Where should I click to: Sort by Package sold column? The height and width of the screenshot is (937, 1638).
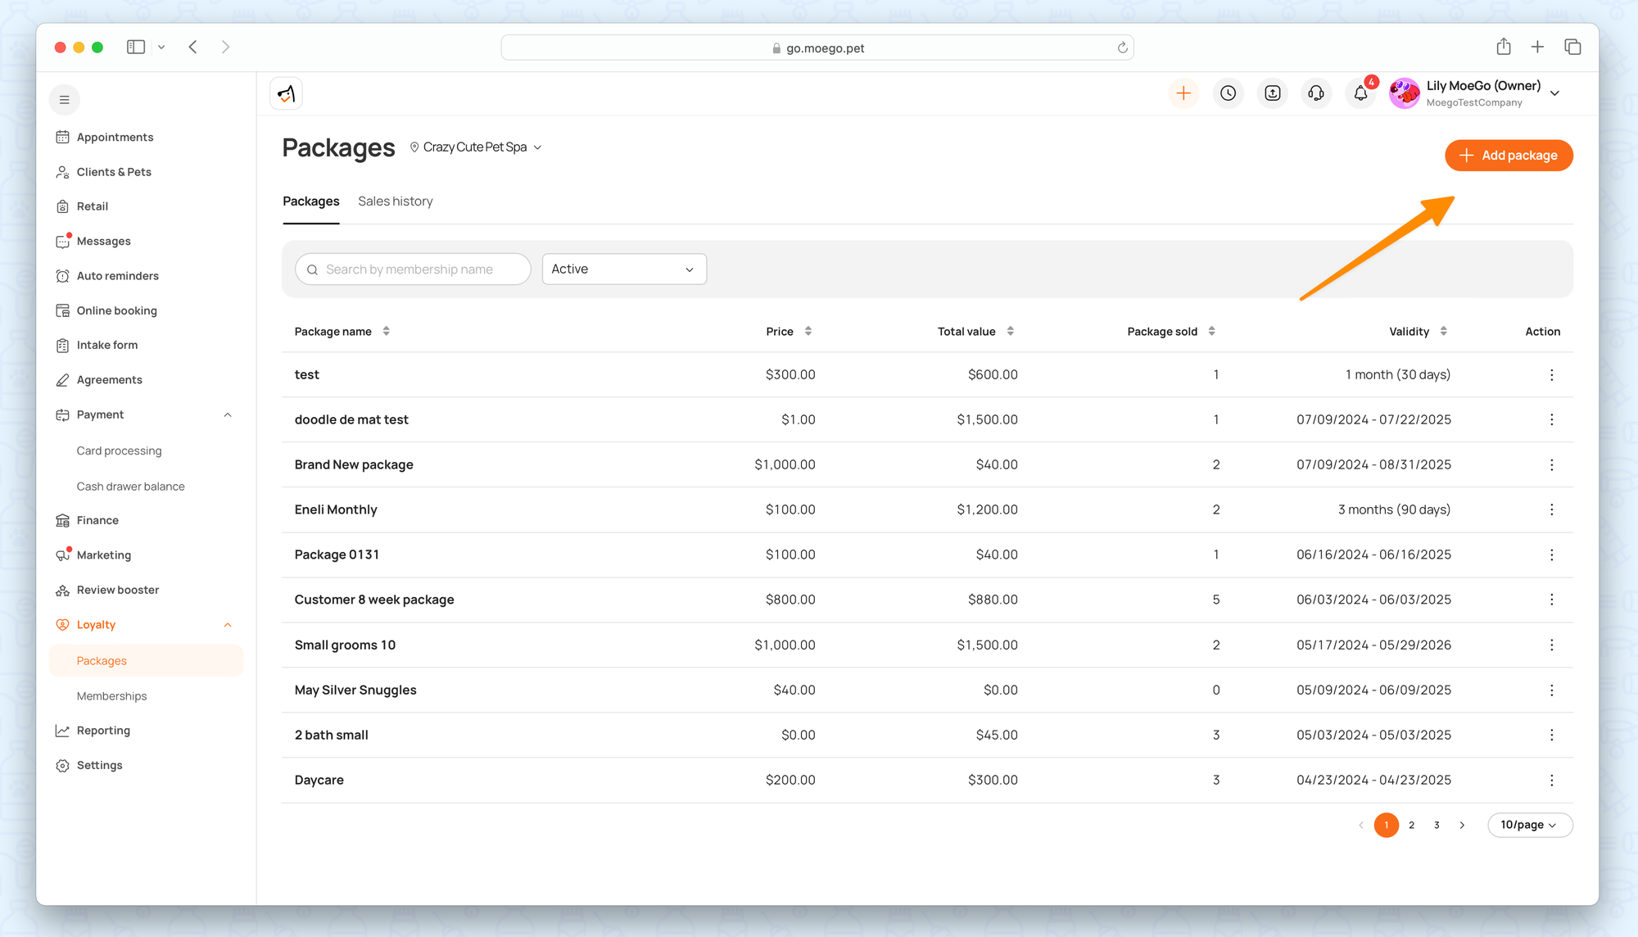(1211, 331)
